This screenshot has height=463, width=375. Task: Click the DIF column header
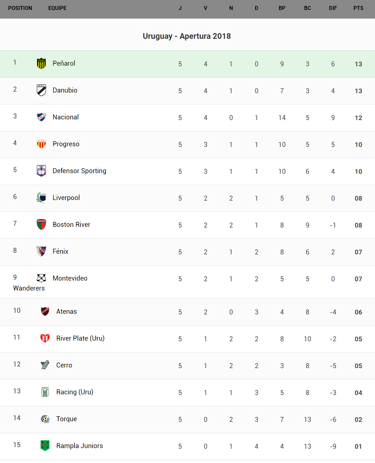click(x=333, y=8)
